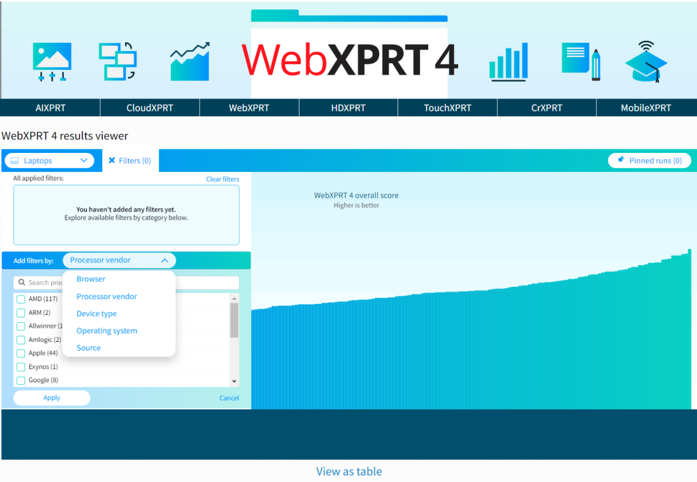697x482 pixels.
Task: Open the HDXPRT navigation tab
Action: [x=348, y=108]
